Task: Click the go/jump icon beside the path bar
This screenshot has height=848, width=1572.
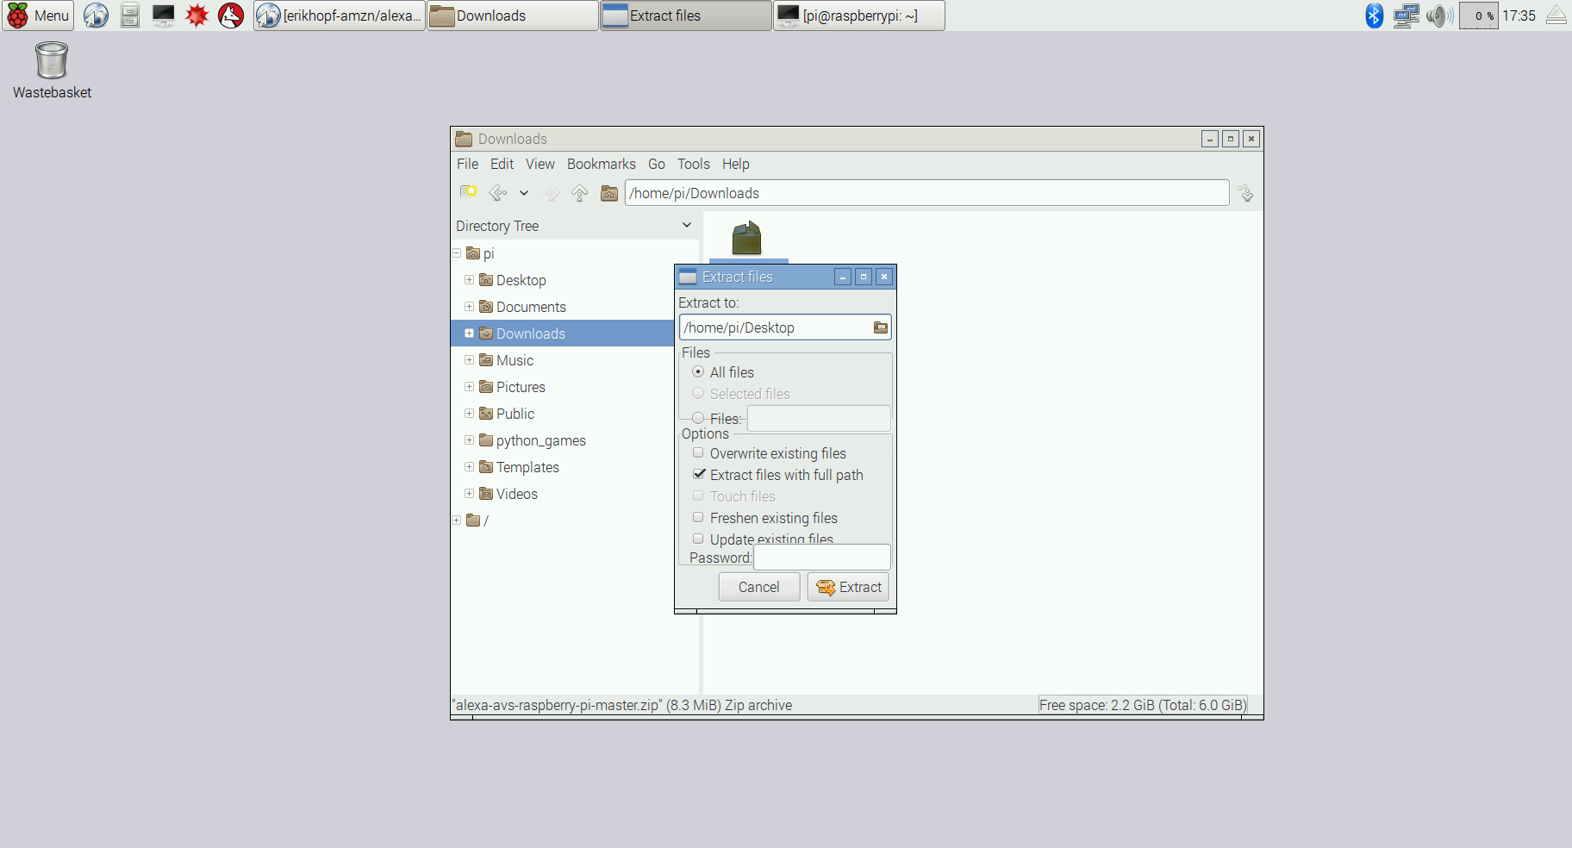Action: coord(1246,193)
